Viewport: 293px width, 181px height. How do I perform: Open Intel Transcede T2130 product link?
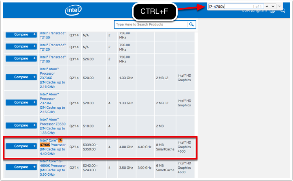pyautogui.click(x=53, y=35)
